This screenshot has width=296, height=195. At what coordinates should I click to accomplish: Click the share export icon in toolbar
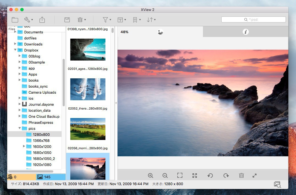(42, 20)
